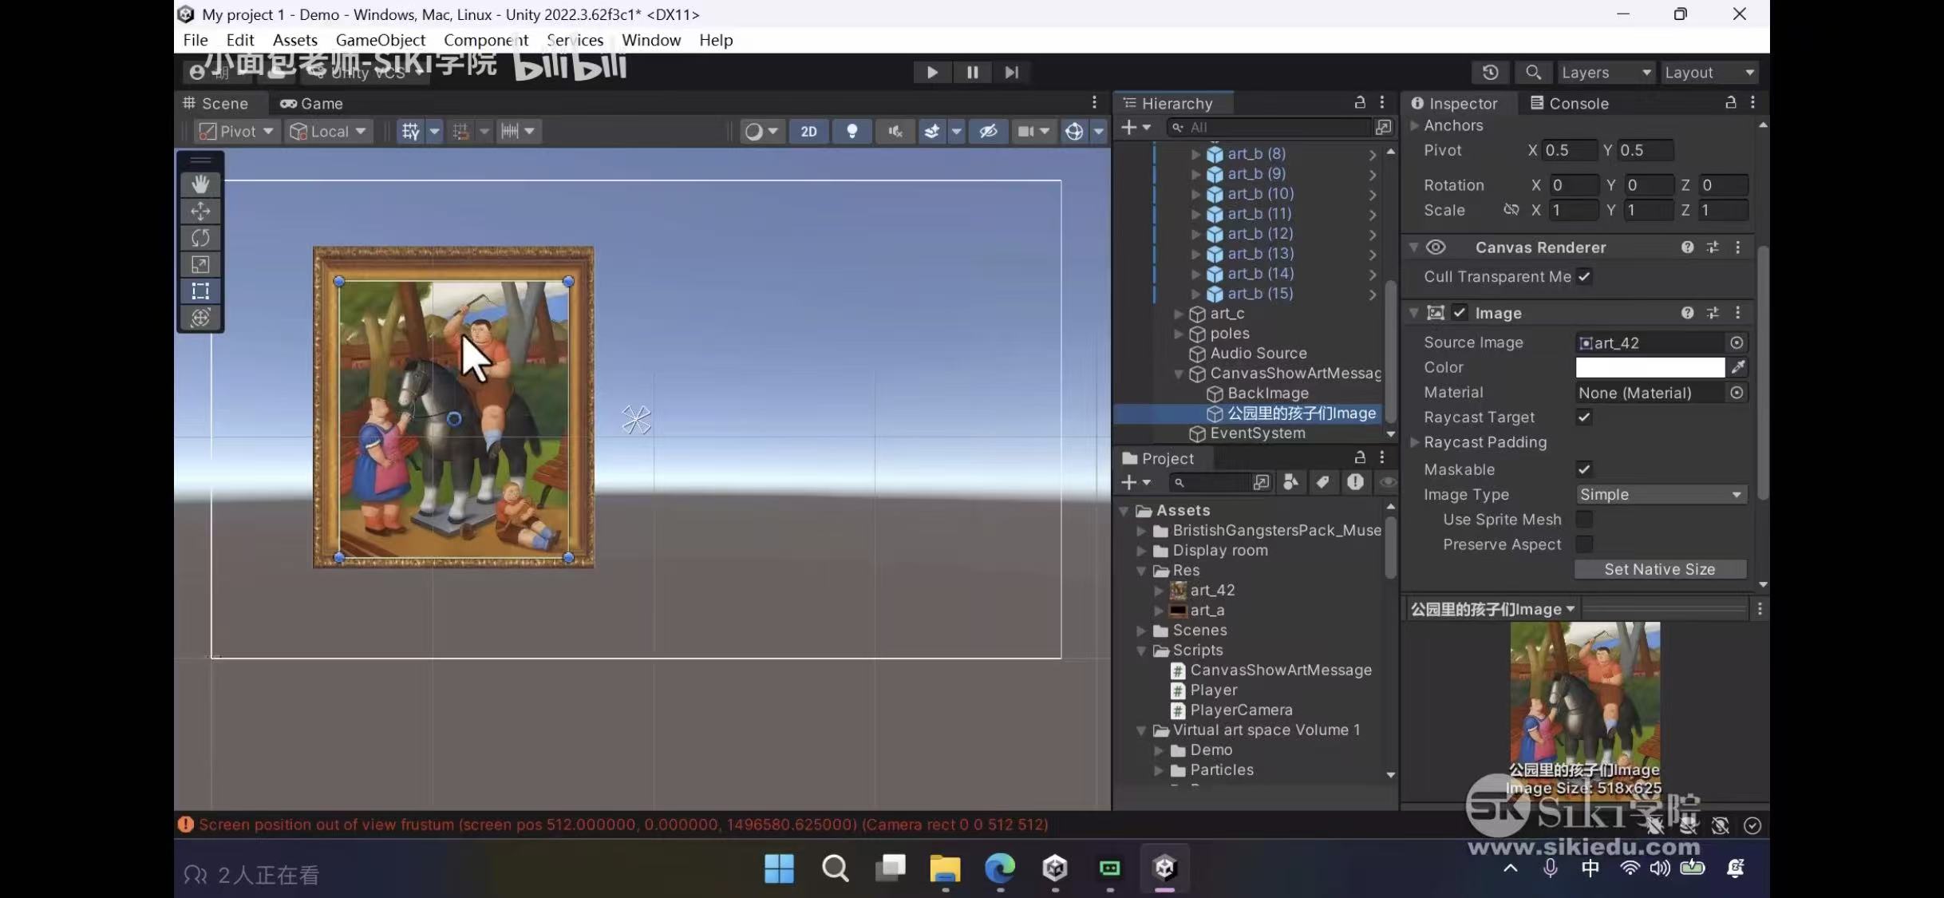Open the Undo History icon
This screenshot has width=1944, height=898.
pyautogui.click(x=1490, y=73)
